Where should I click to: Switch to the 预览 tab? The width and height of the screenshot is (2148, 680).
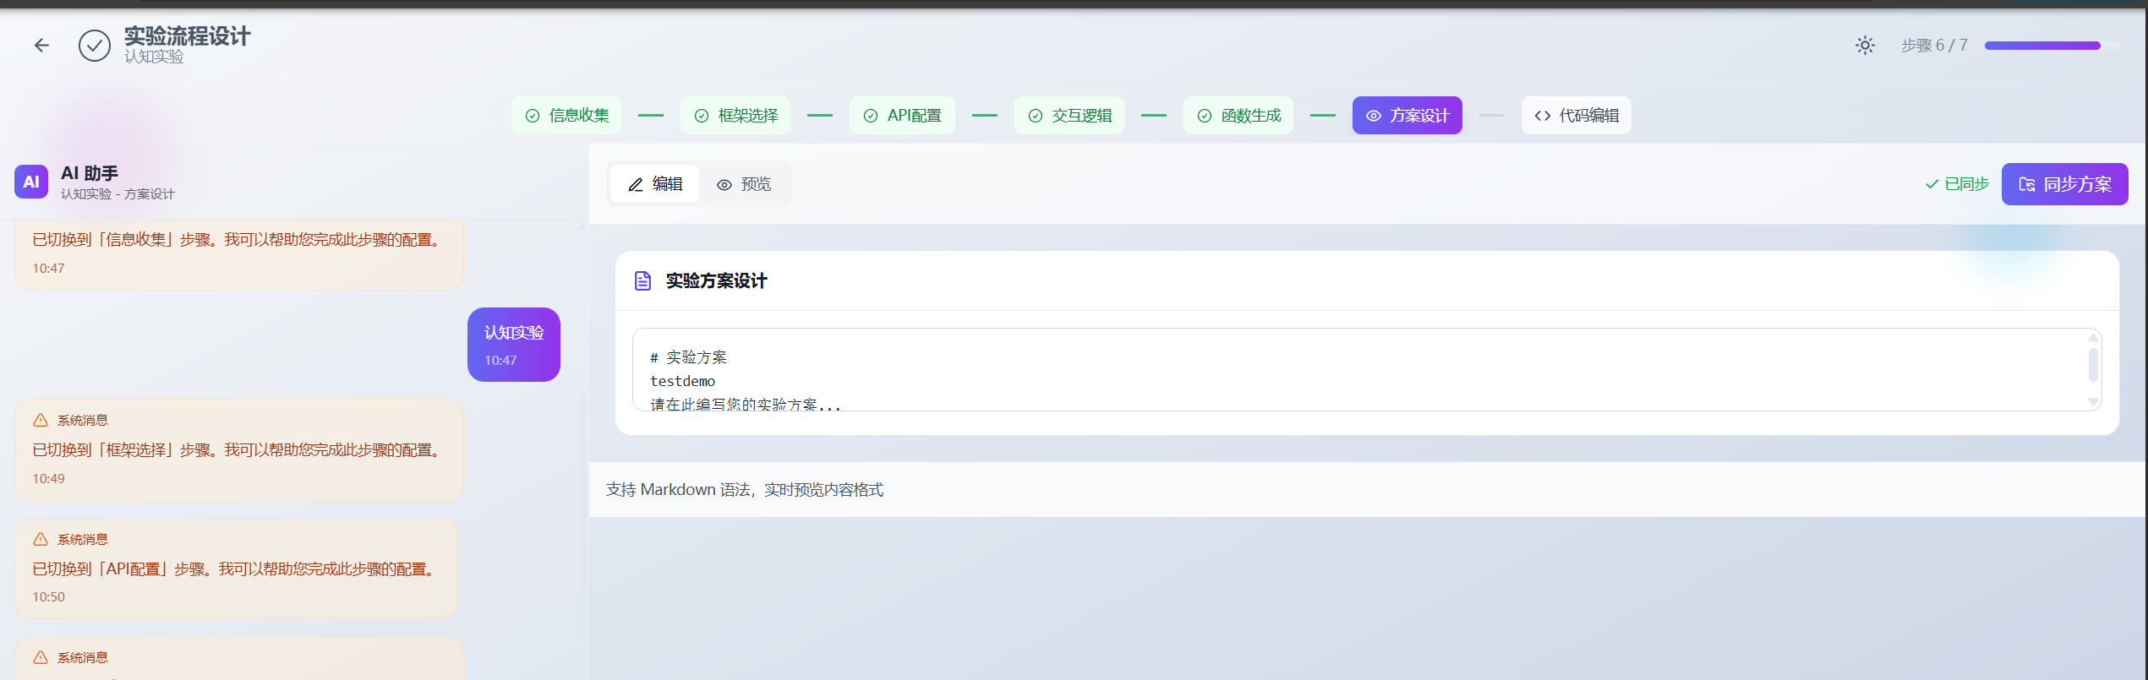744,184
